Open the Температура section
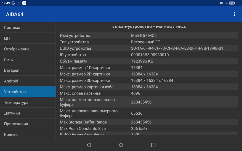Viewport: 242px width, 151px height. pyautogui.click(x=28, y=103)
